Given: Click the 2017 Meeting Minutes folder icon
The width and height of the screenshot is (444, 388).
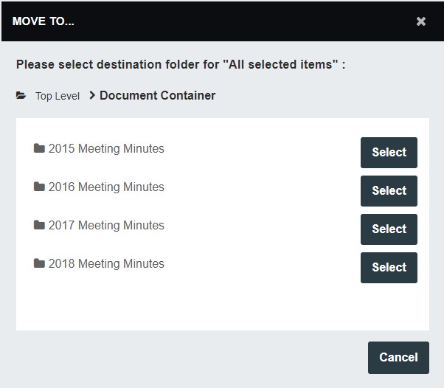Looking at the screenshot, I should (x=39, y=225).
